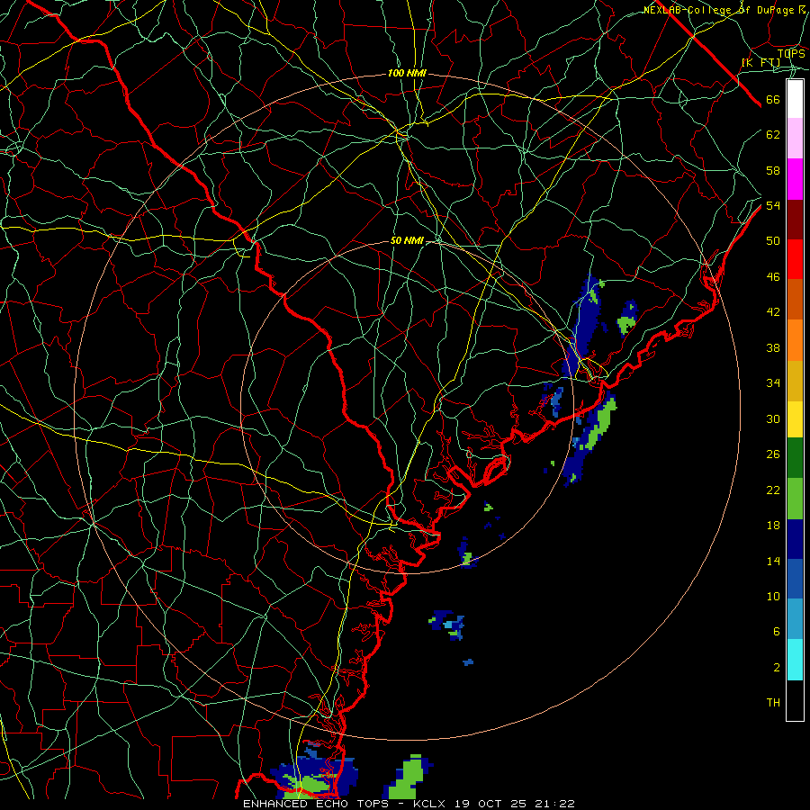Click the dark orange 42 kft legend color
Viewport: 810px width, 810px height.
point(795,300)
